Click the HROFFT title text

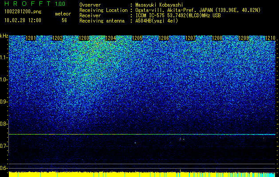click(28, 4)
